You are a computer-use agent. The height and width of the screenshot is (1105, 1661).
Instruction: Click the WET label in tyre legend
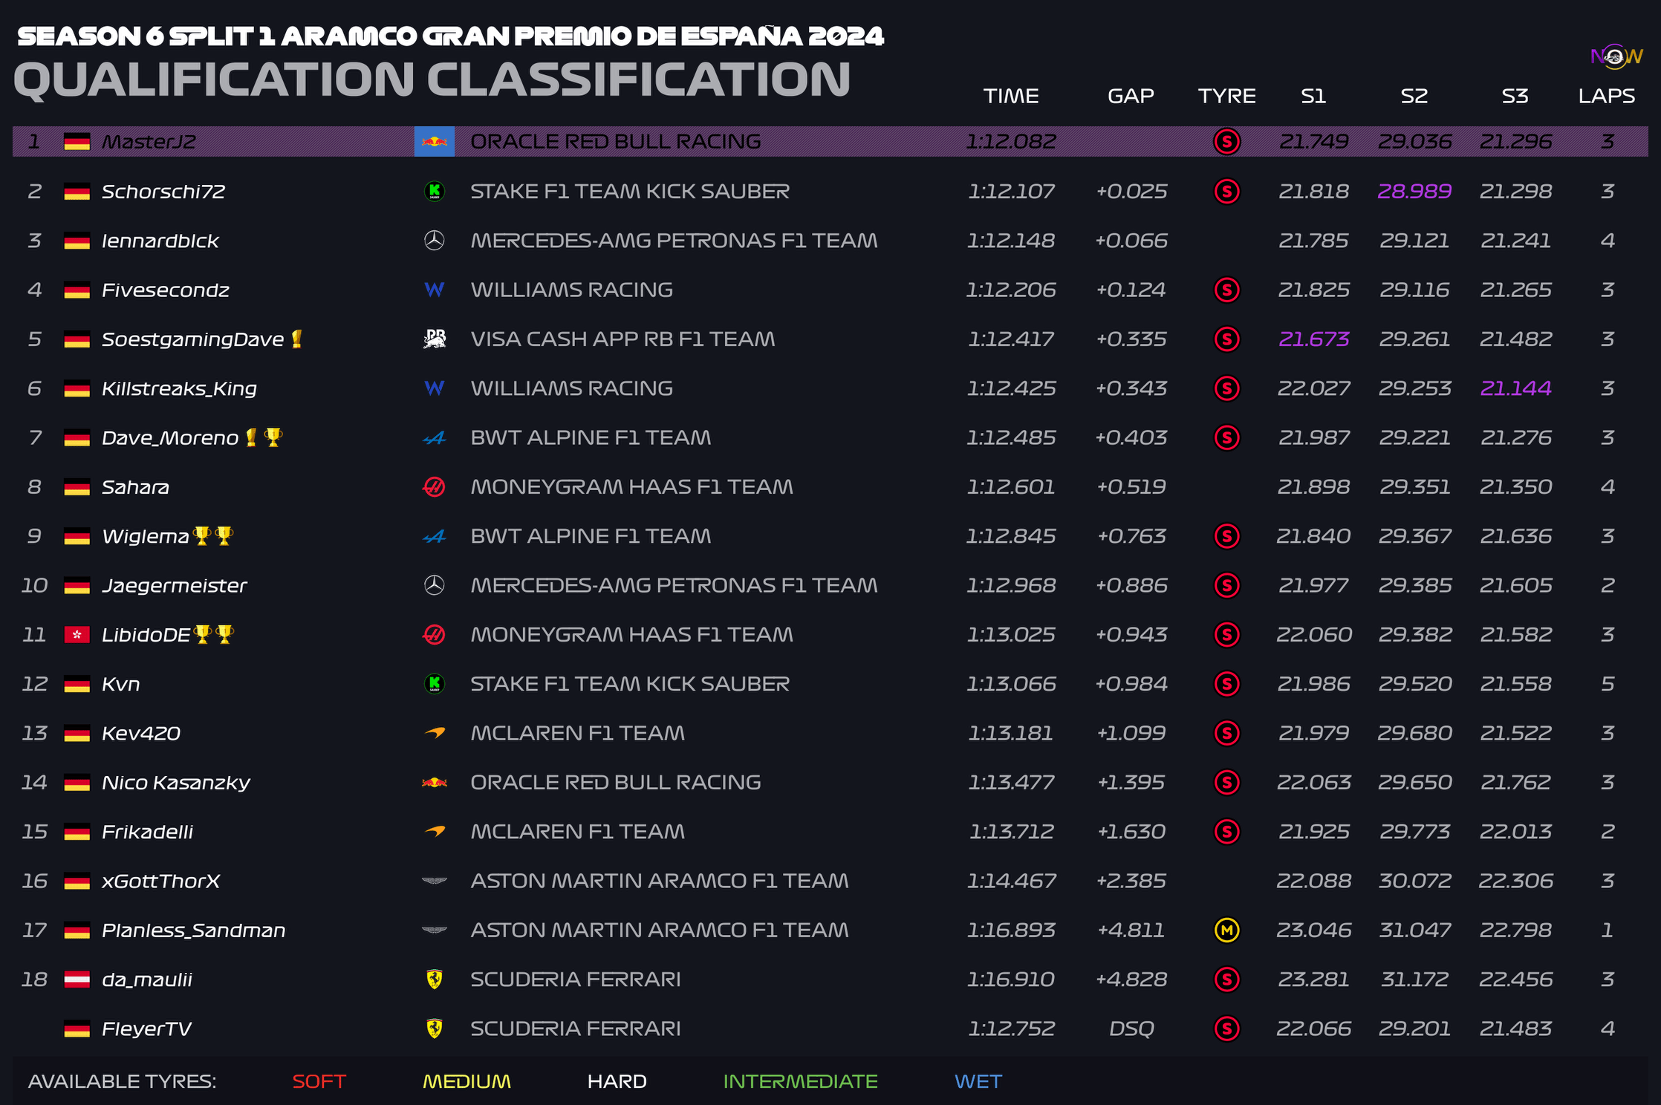click(x=978, y=1081)
